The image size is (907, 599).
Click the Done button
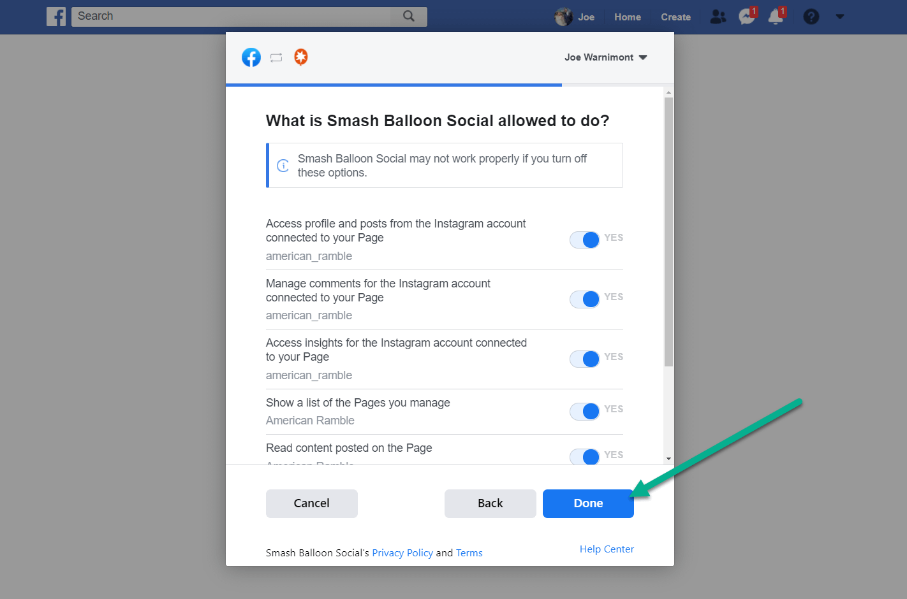587,503
